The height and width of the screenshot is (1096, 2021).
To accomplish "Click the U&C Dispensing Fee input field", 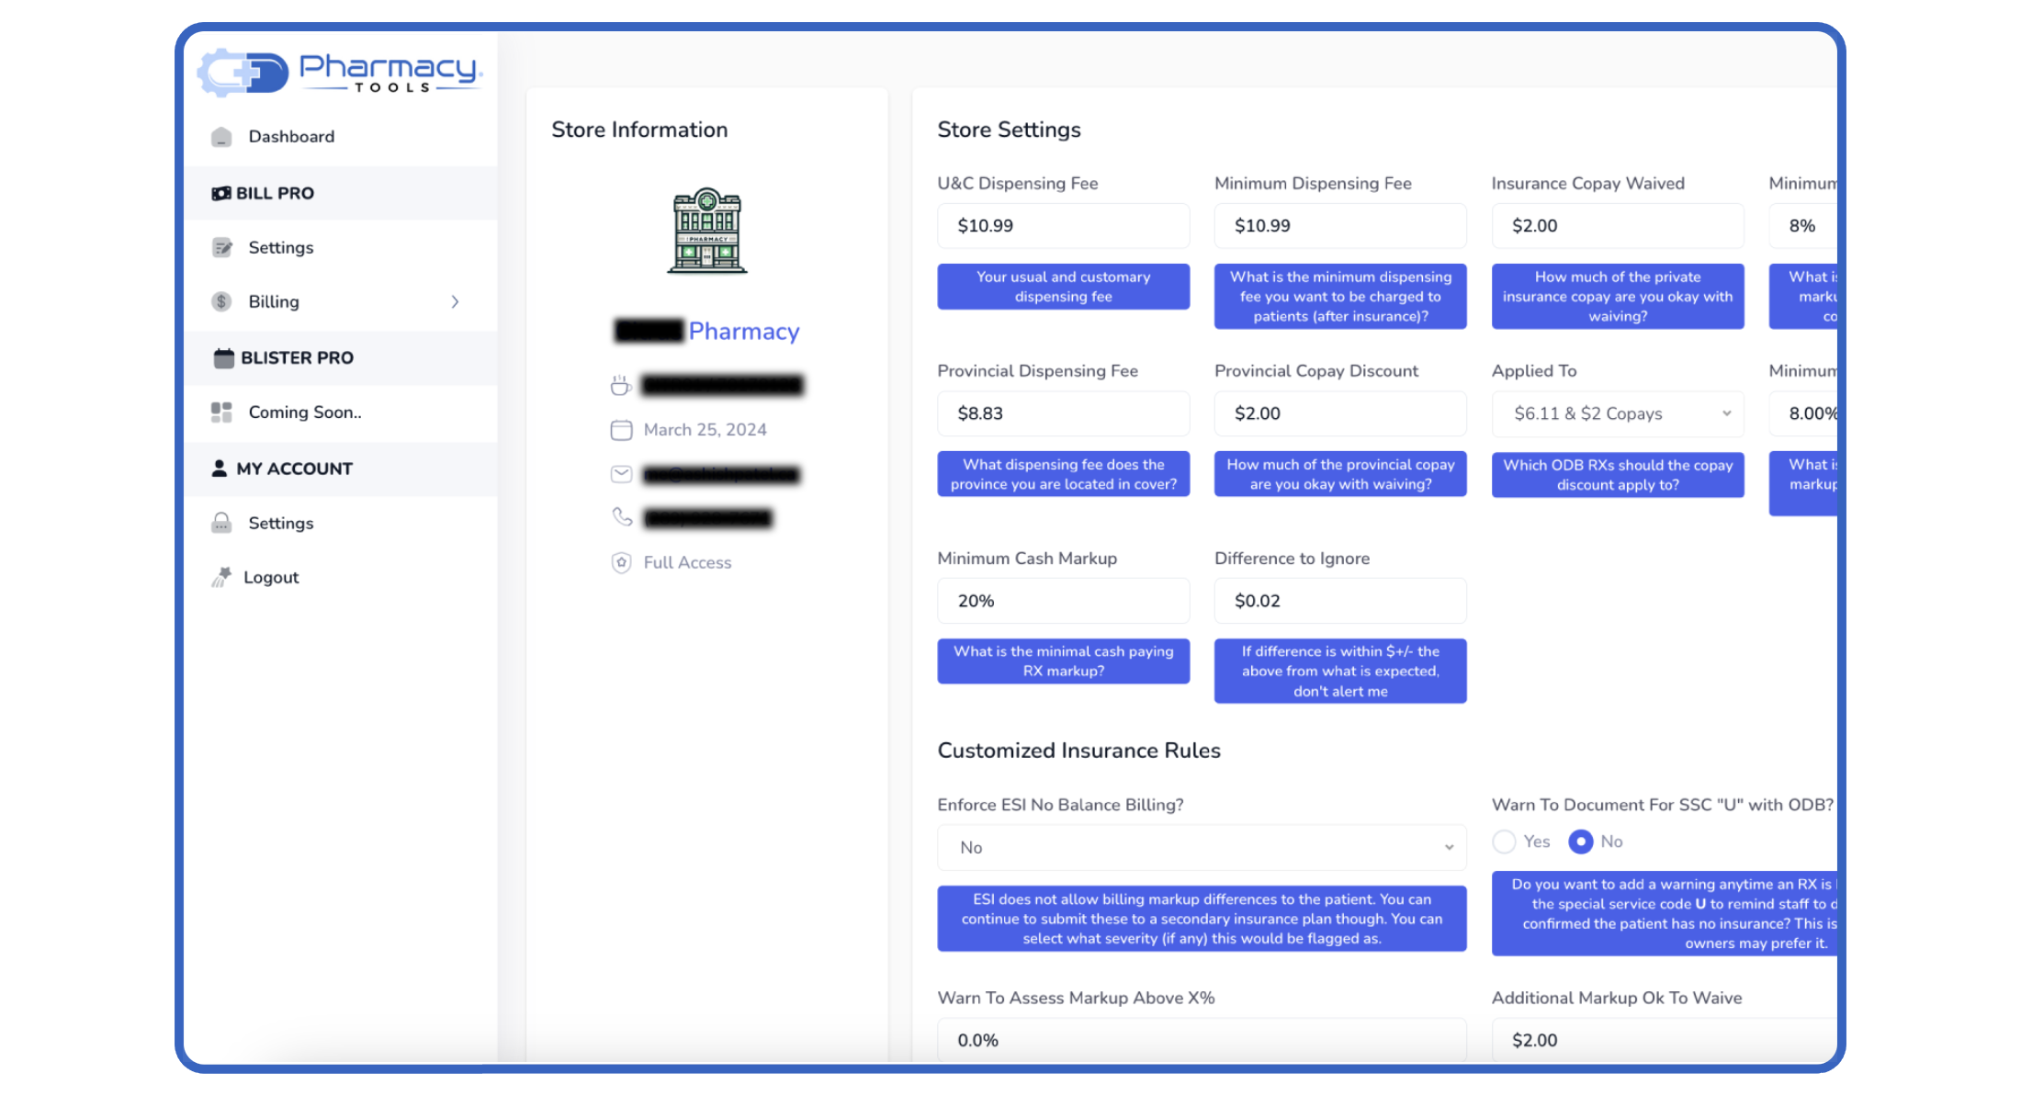I will tap(1063, 226).
